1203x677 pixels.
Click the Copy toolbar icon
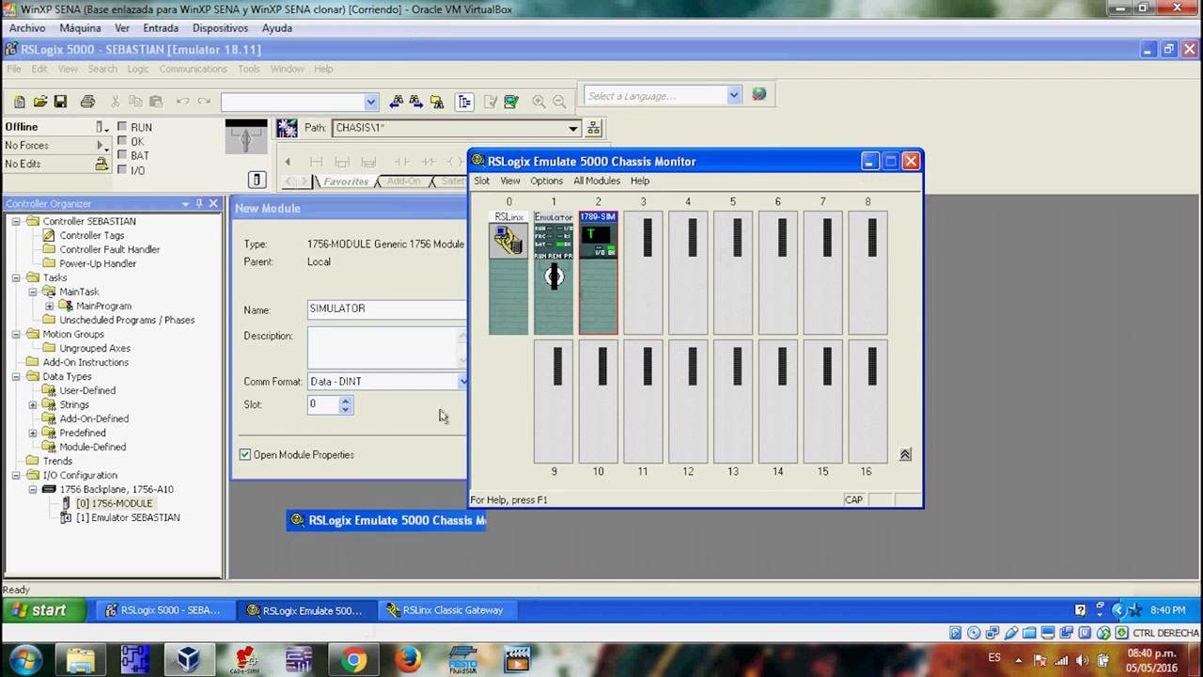135,102
